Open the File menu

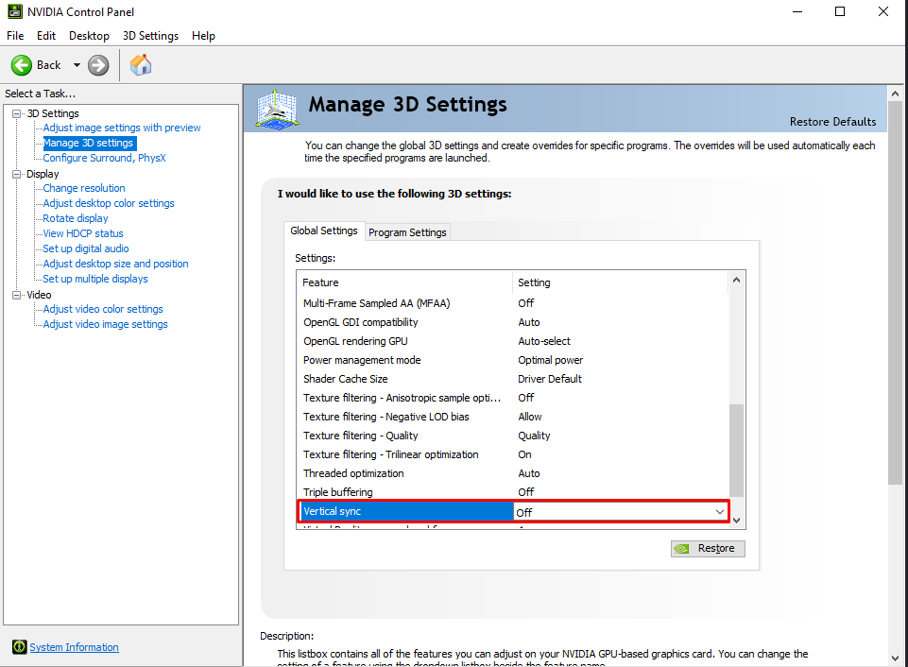click(15, 36)
